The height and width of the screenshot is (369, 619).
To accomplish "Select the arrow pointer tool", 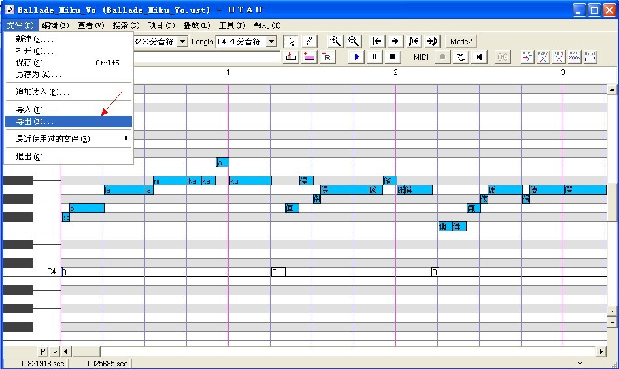I will pos(292,41).
